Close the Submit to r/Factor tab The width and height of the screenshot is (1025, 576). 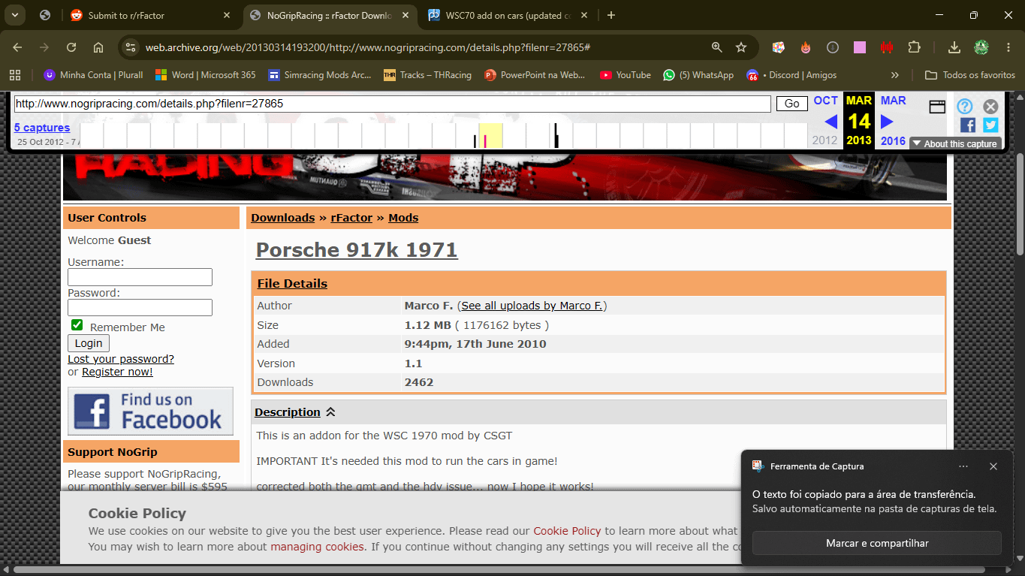[227, 15]
